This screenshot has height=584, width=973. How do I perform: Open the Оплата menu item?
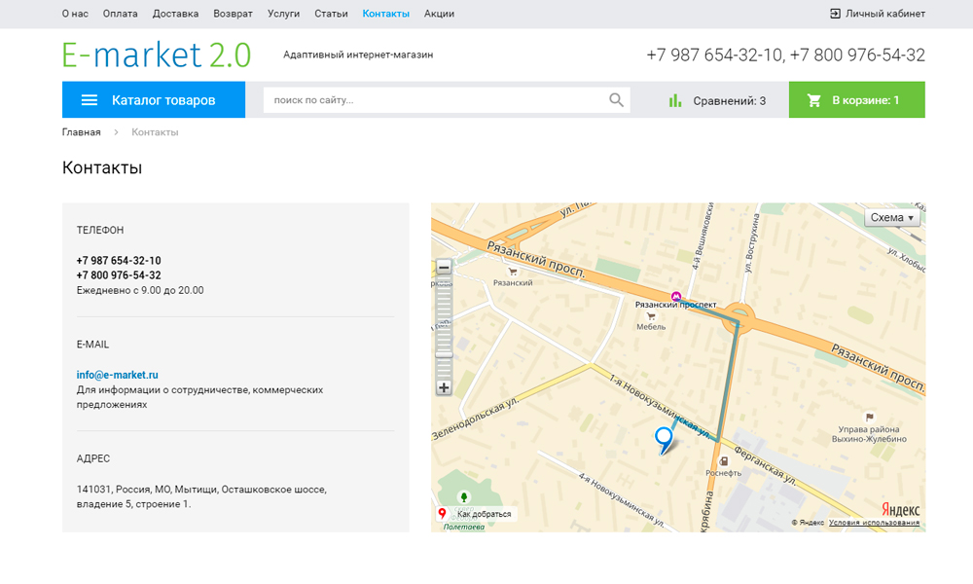121,14
